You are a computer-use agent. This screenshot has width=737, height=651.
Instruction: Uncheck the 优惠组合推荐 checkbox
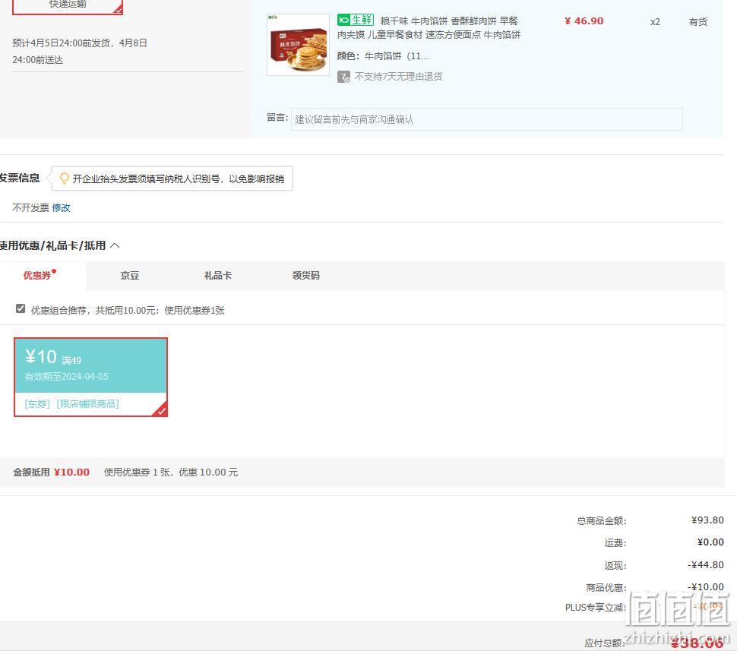(21, 309)
